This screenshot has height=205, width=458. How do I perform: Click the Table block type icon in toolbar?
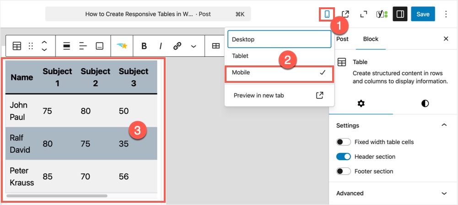click(x=17, y=46)
